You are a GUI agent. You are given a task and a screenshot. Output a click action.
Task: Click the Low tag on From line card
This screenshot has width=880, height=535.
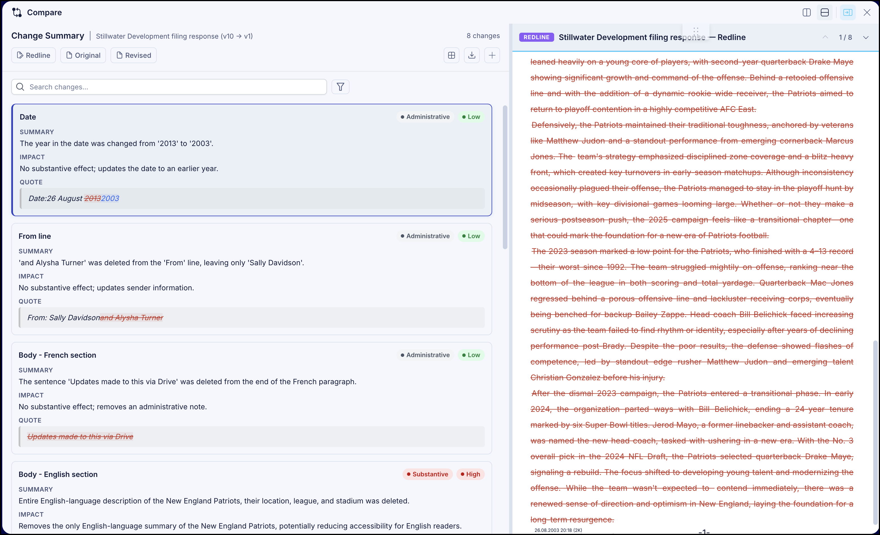click(x=471, y=236)
